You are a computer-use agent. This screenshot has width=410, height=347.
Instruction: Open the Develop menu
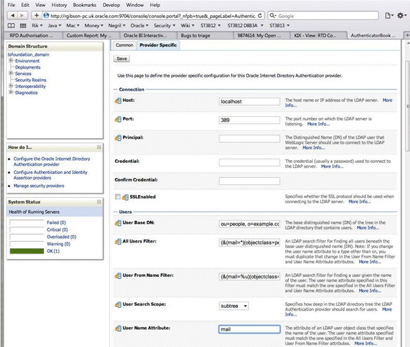tap(111, 5)
